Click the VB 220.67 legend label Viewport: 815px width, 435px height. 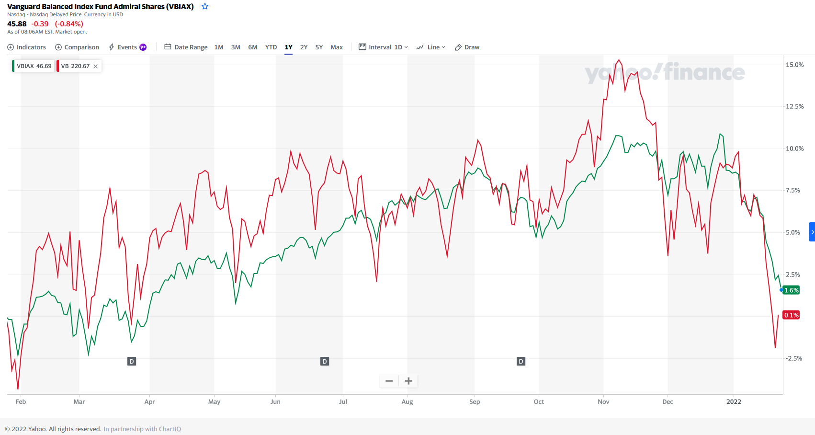click(75, 66)
